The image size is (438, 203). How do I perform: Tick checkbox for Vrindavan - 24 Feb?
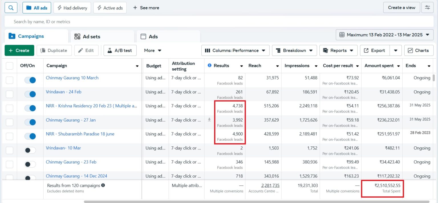(10, 94)
